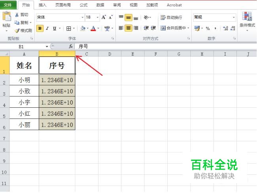Expand the borders dropdown arrow

(74, 28)
